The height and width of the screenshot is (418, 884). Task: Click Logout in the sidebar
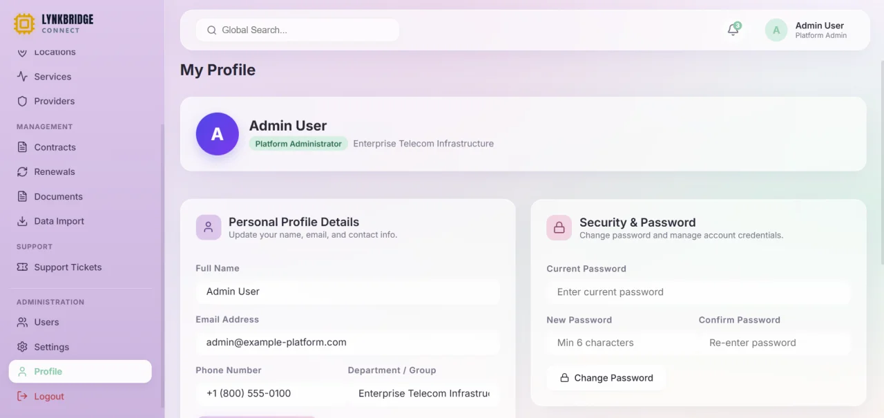click(x=80, y=396)
